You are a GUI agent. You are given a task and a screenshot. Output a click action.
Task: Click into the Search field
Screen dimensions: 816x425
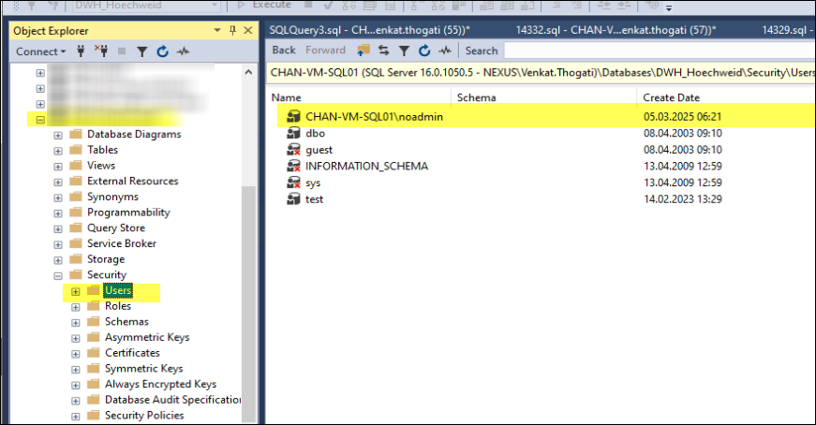660,51
